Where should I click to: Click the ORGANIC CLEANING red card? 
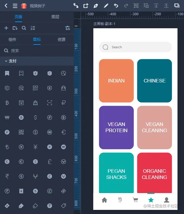(154, 173)
